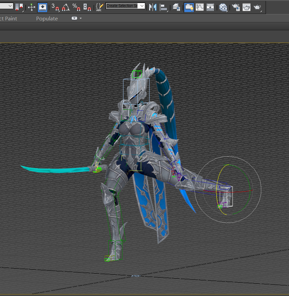Open Edit Named Selection Sets
The image size is (289, 296).
pos(99,7)
